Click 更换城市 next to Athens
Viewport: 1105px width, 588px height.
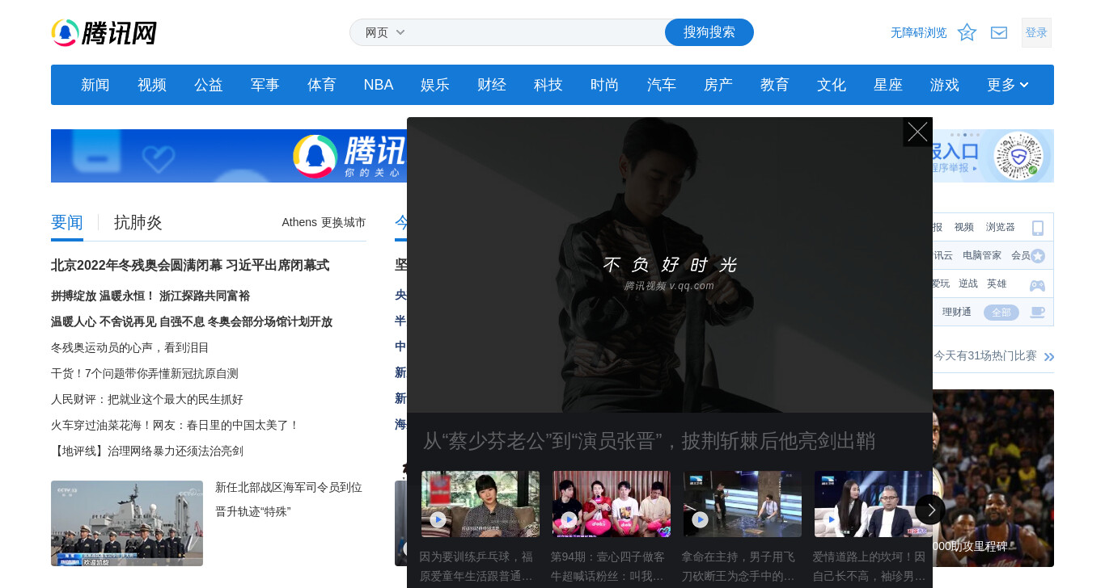point(344,222)
